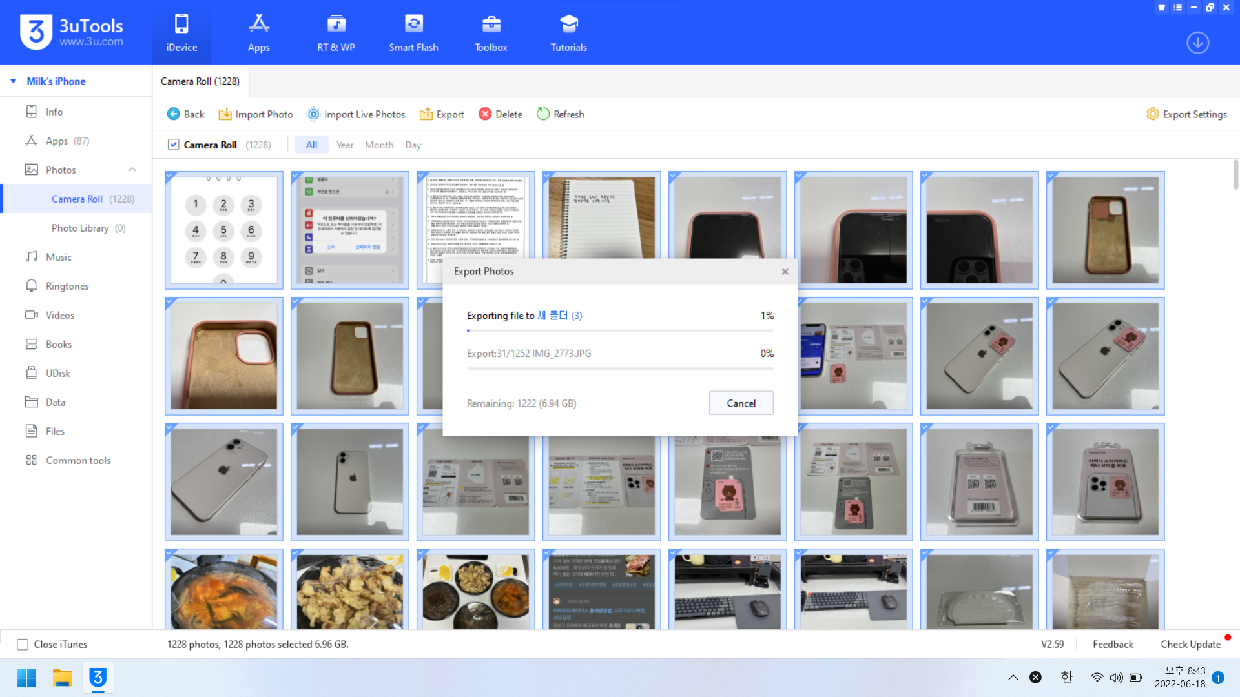This screenshot has height=697, width=1240.
Task: Open the Toolbox section
Action: [491, 32]
